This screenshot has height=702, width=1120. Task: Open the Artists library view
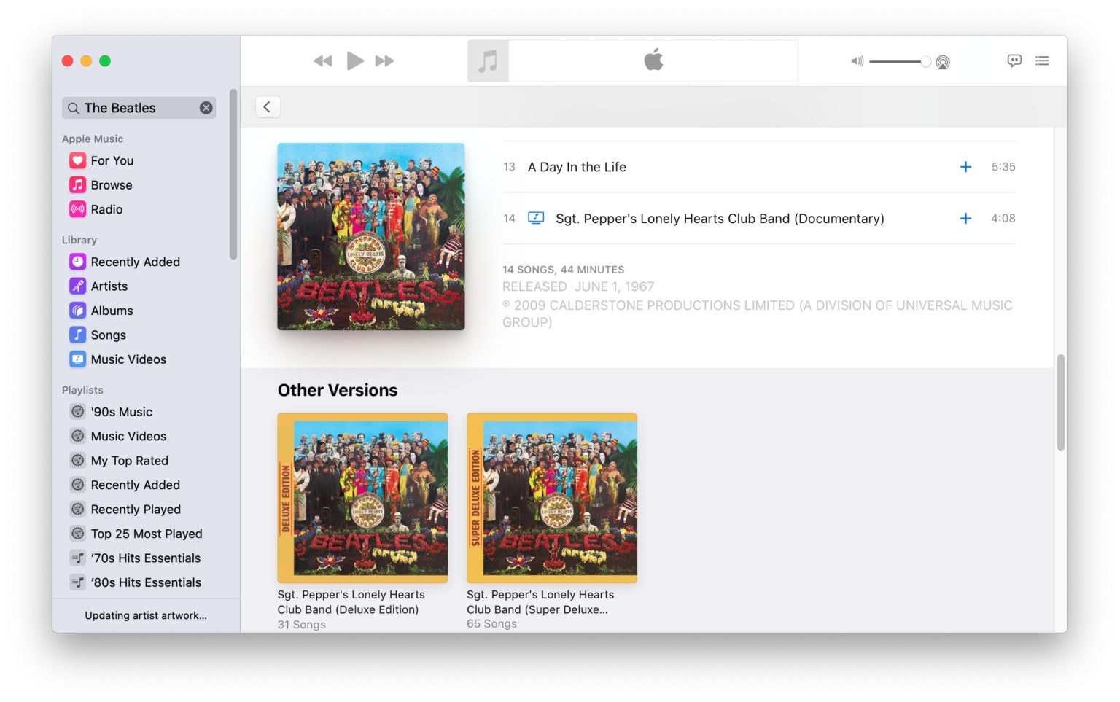tap(109, 286)
